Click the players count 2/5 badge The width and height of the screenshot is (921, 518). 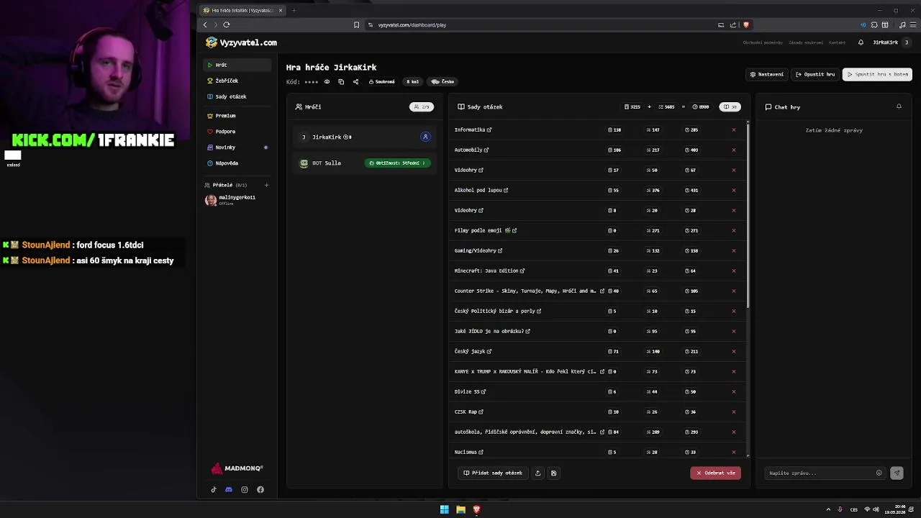tap(422, 106)
